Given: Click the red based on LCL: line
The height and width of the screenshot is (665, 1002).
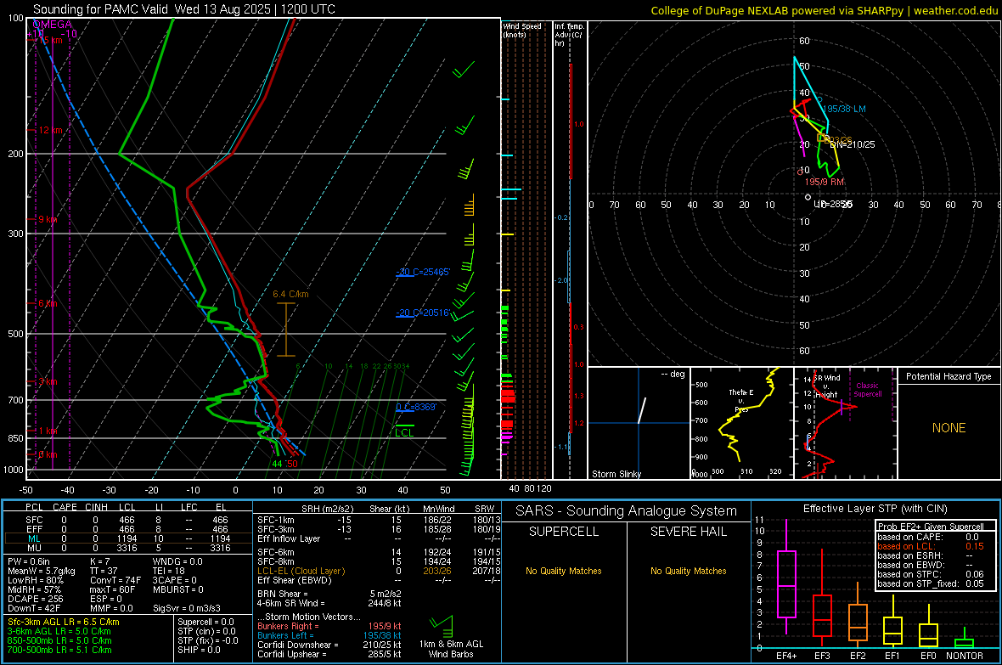Looking at the screenshot, I should [931, 546].
